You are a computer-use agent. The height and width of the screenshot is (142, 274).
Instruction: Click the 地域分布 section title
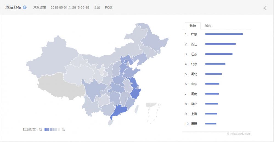13,7
